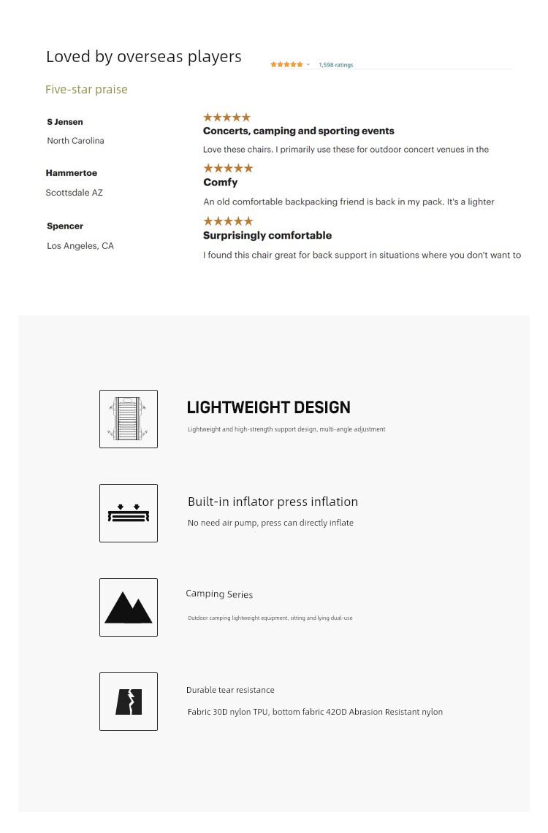Screen dimensions: 548x833
Task: Click the Durable tear resistance label
Action: pyautogui.click(x=230, y=690)
